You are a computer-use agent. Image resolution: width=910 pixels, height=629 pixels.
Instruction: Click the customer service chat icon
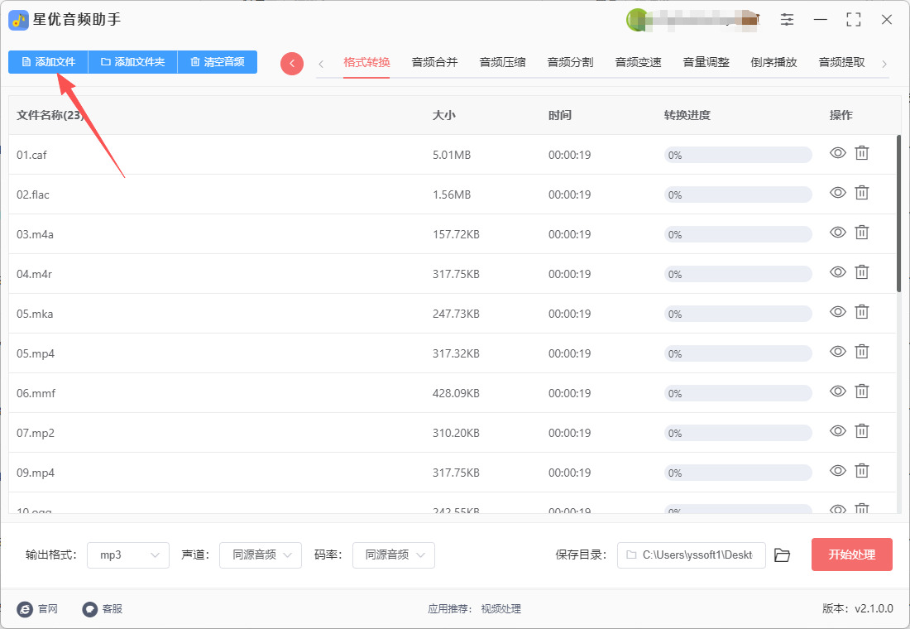[x=90, y=609]
